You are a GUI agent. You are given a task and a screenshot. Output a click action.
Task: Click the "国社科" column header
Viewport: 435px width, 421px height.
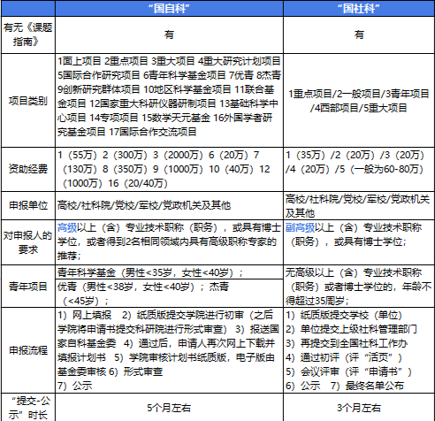(x=359, y=8)
